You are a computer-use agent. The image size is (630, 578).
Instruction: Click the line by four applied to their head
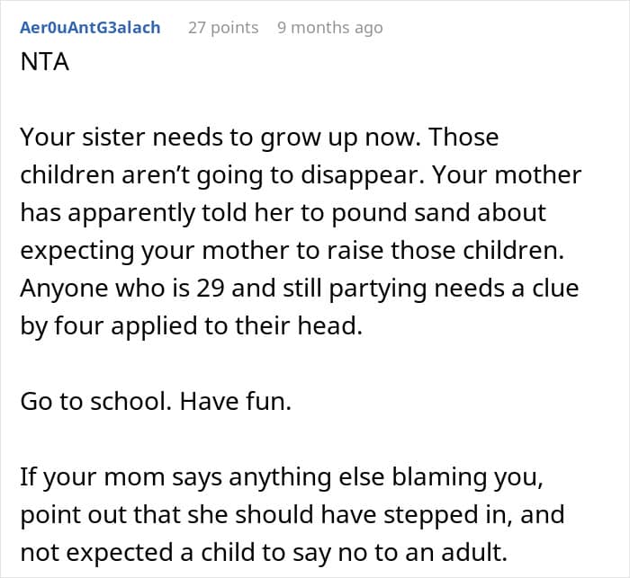coord(191,325)
